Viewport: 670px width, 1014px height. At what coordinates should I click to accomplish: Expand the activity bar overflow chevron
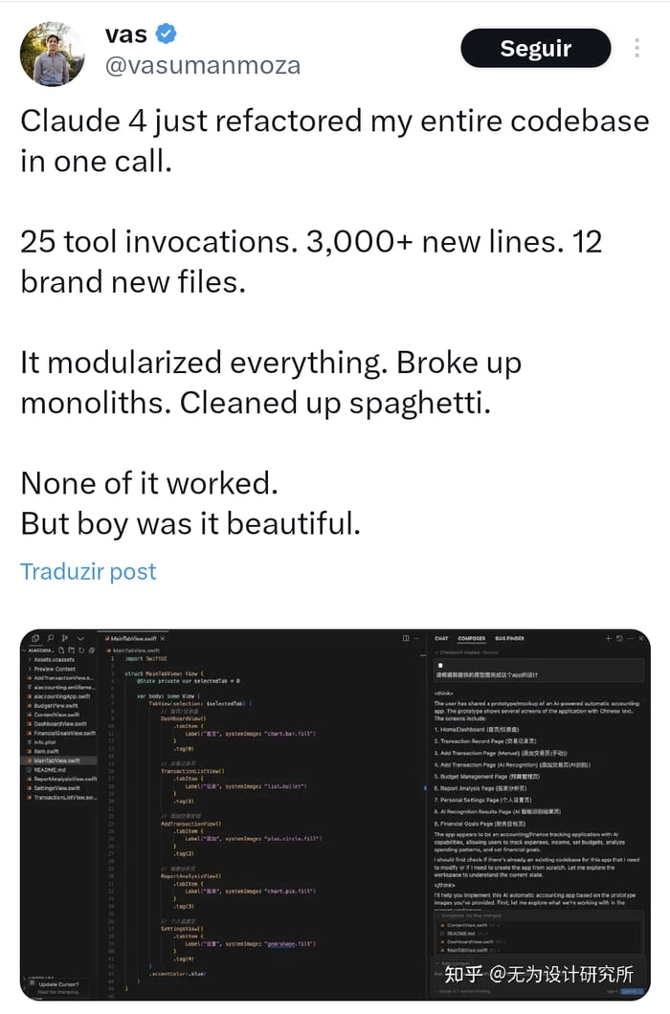coord(80,638)
